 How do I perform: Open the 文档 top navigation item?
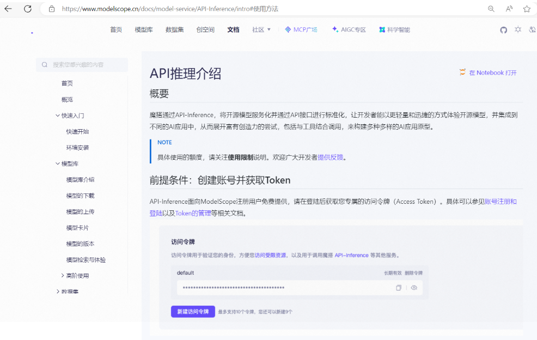point(233,29)
